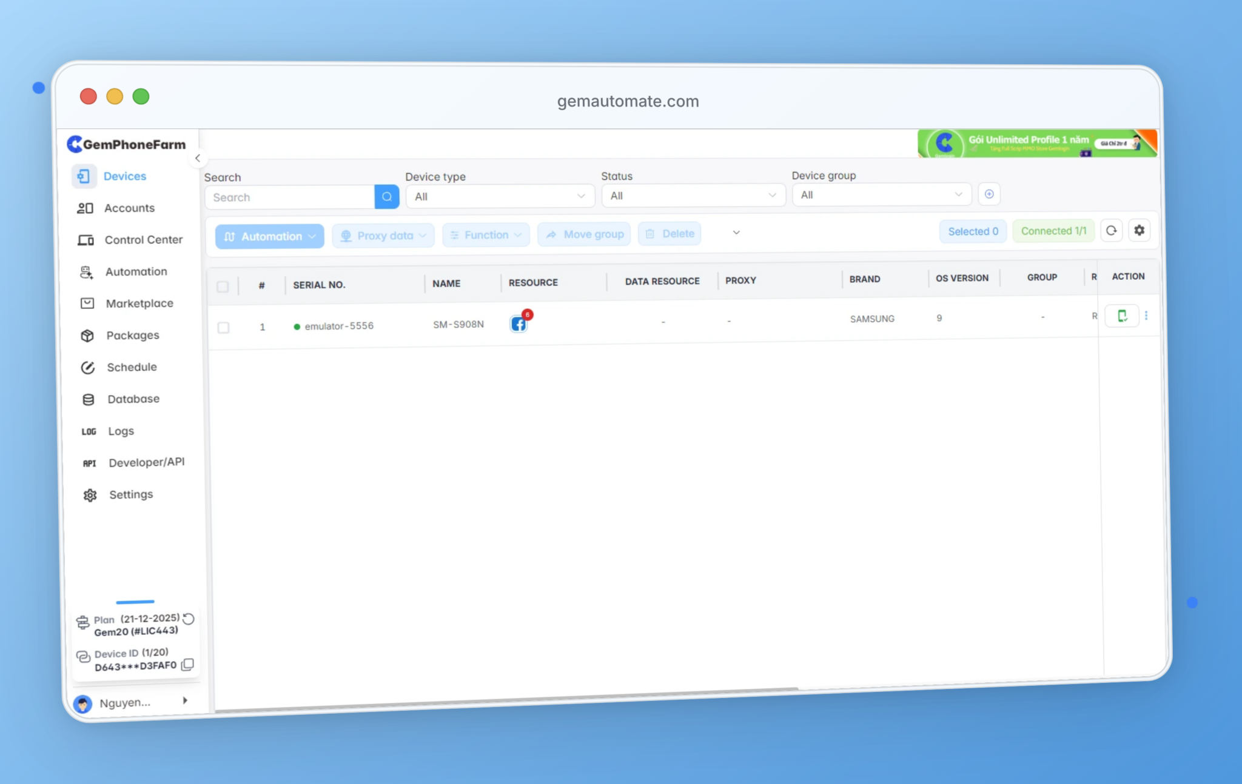Open the Device group dropdown
The width and height of the screenshot is (1242, 784).
(x=881, y=194)
